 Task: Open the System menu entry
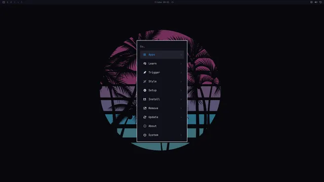pyautogui.click(x=162, y=135)
